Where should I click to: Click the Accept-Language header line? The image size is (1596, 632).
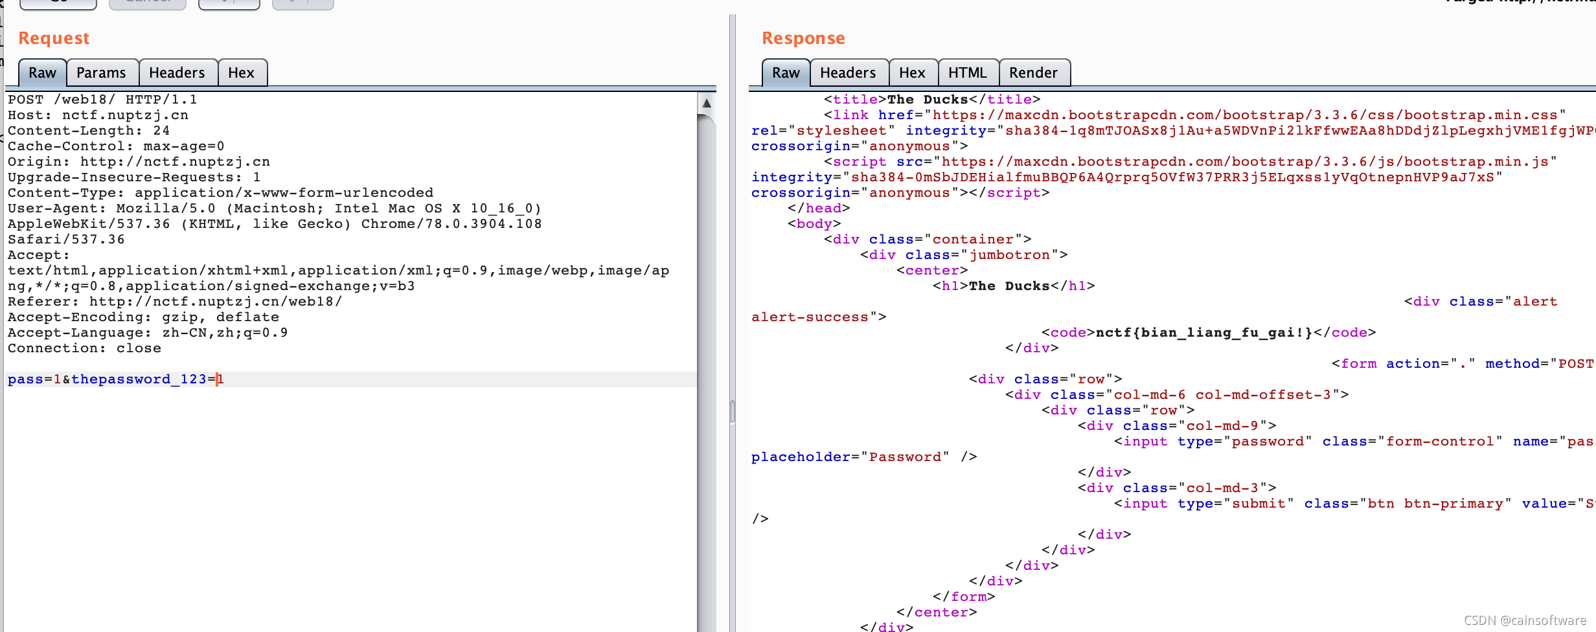click(x=148, y=333)
